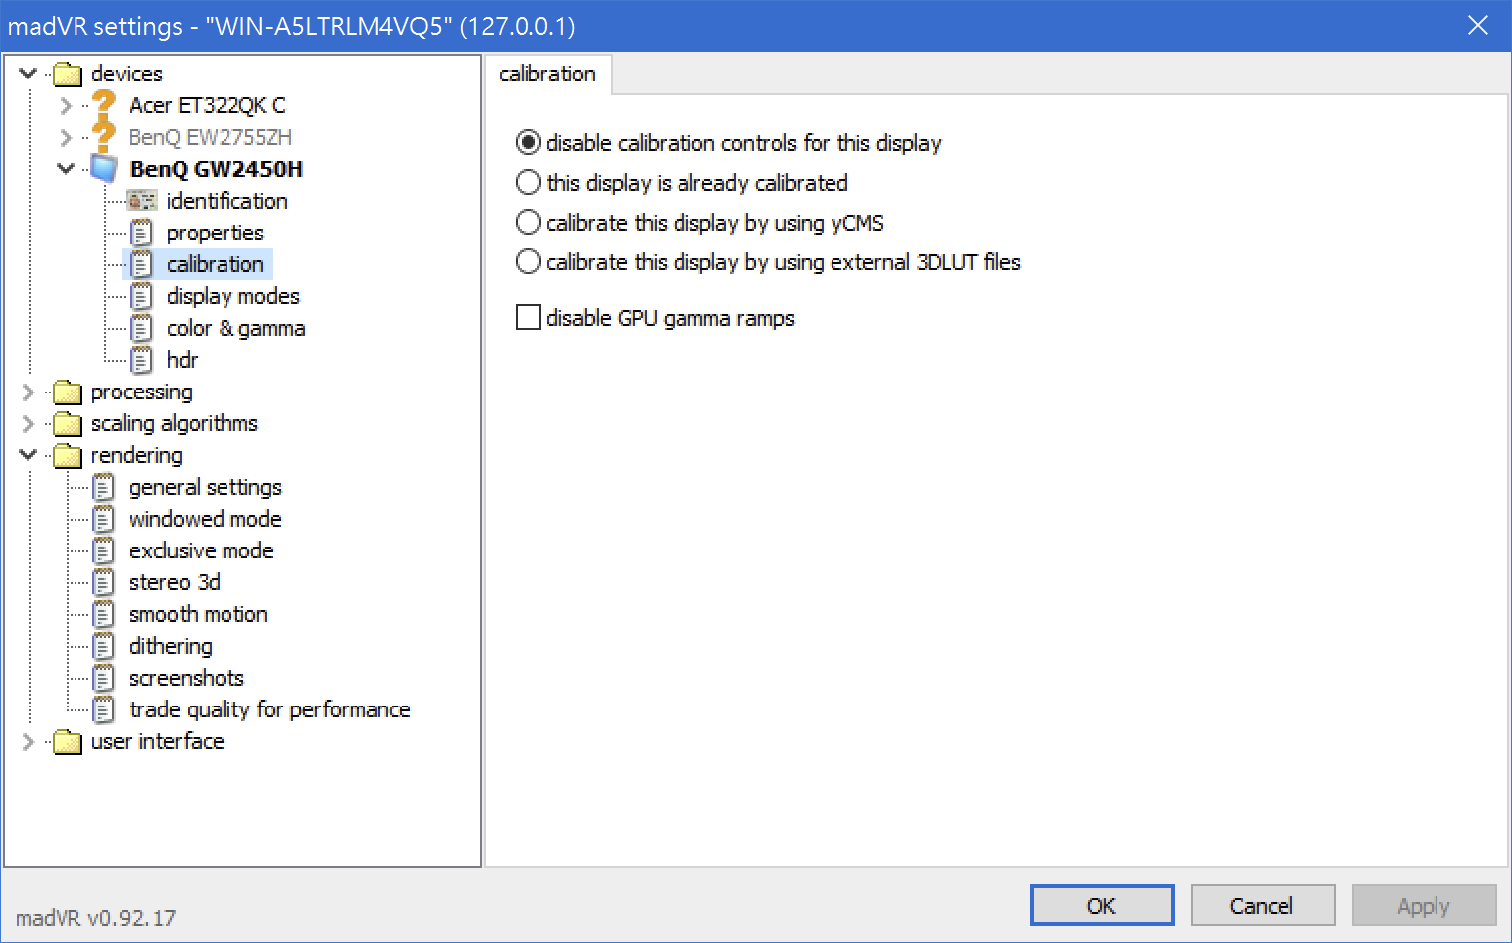
Task: Open the exclusive mode tree label
Action: pos(202,550)
